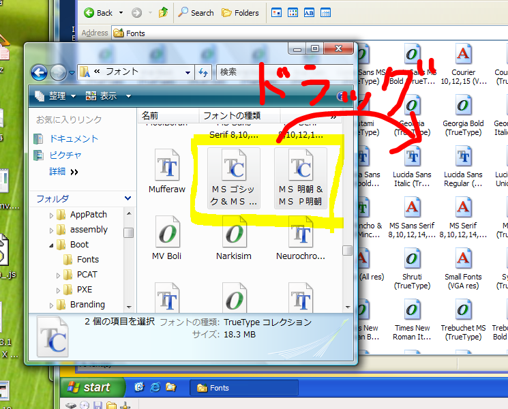508x409 pixels.
Task: Collapse the Boot folder node
Action: 51,245
